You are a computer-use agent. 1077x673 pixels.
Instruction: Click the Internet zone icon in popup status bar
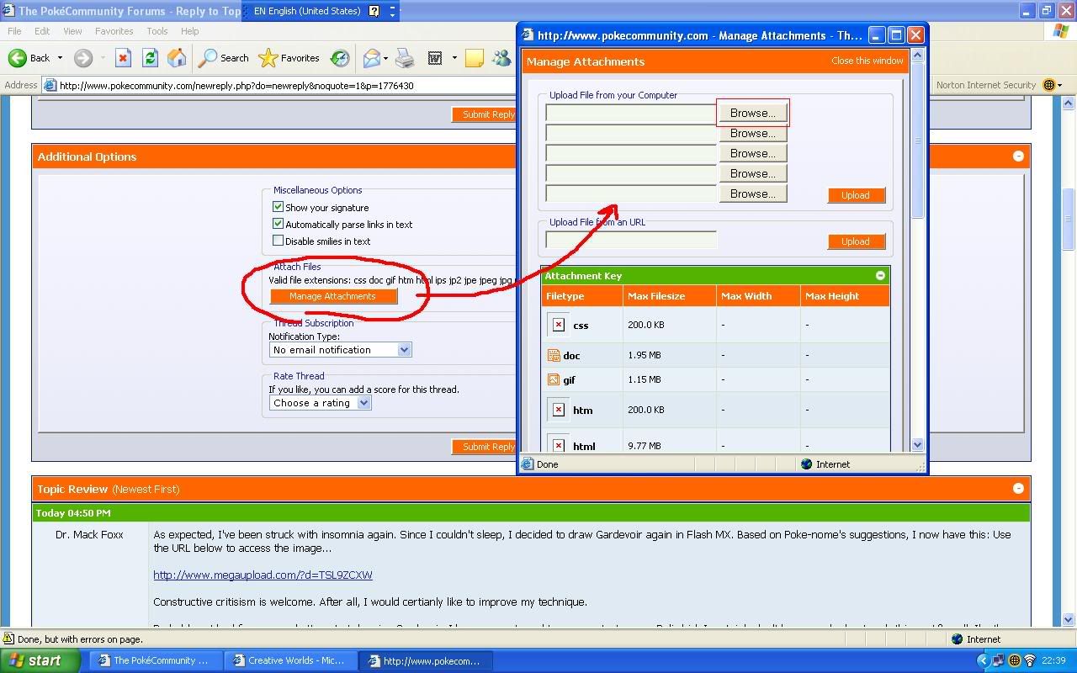(x=806, y=464)
